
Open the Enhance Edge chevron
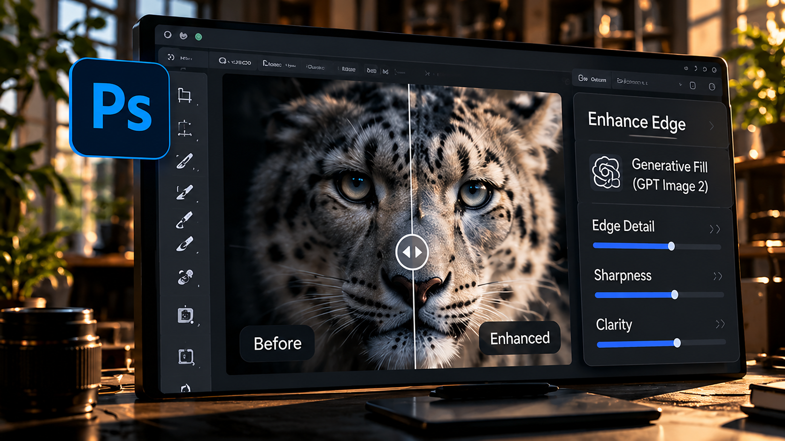click(712, 126)
